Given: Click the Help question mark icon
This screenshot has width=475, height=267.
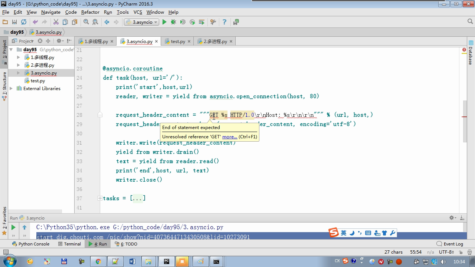Looking at the screenshot, I should [x=224, y=22].
